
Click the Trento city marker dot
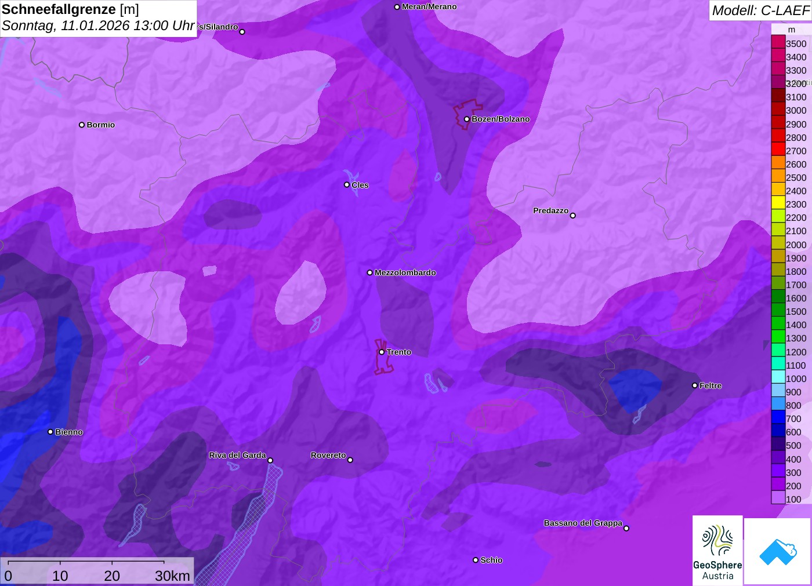pyautogui.click(x=382, y=352)
